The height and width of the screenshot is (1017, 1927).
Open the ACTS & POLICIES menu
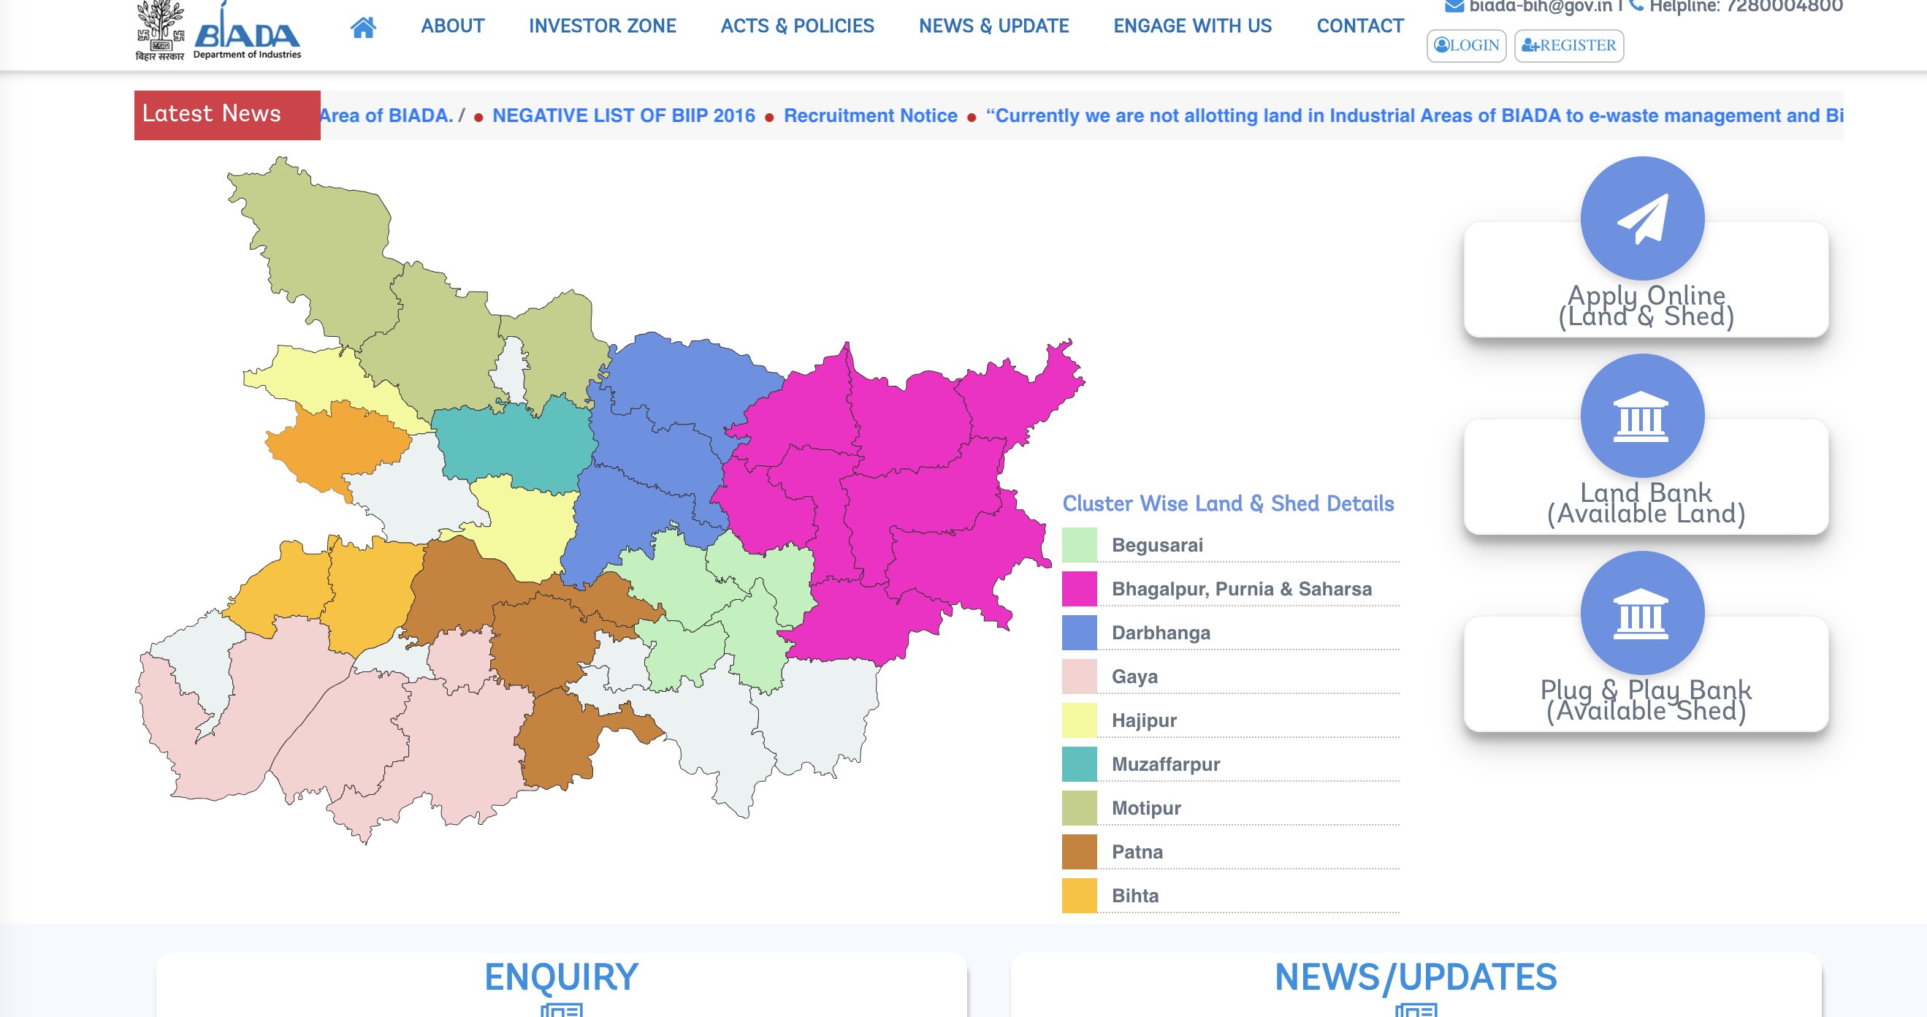tap(798, 26)
